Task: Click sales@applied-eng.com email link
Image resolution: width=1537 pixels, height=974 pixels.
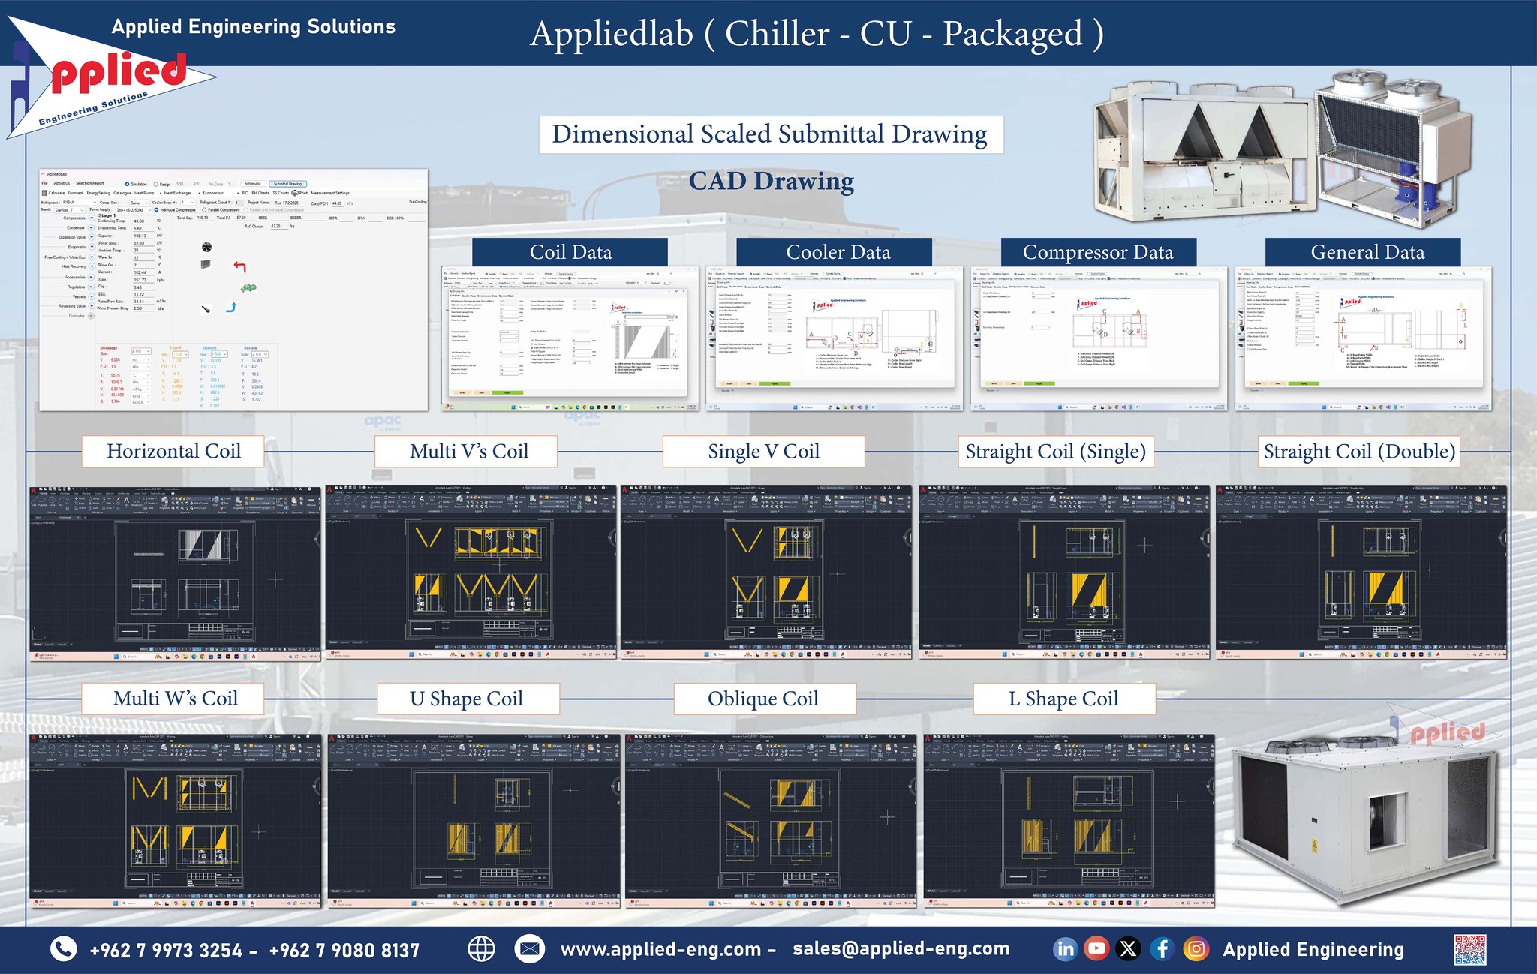Action: point(901,948)
